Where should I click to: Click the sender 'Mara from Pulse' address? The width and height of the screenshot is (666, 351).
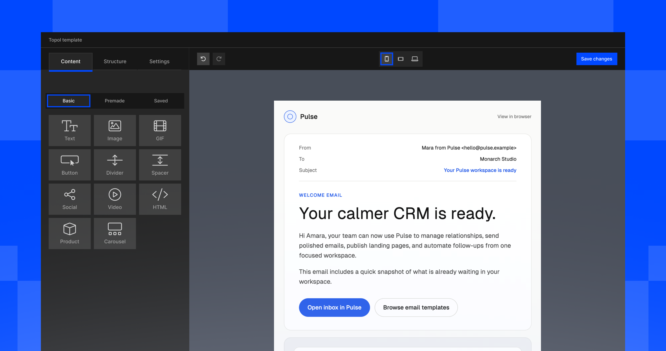click(x=469, y=148)
